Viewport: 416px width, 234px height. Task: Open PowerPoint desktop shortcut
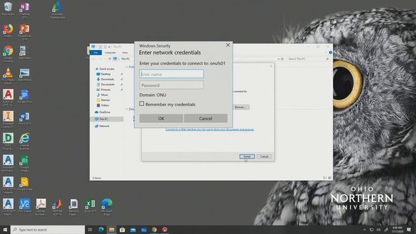coord(25,32)
